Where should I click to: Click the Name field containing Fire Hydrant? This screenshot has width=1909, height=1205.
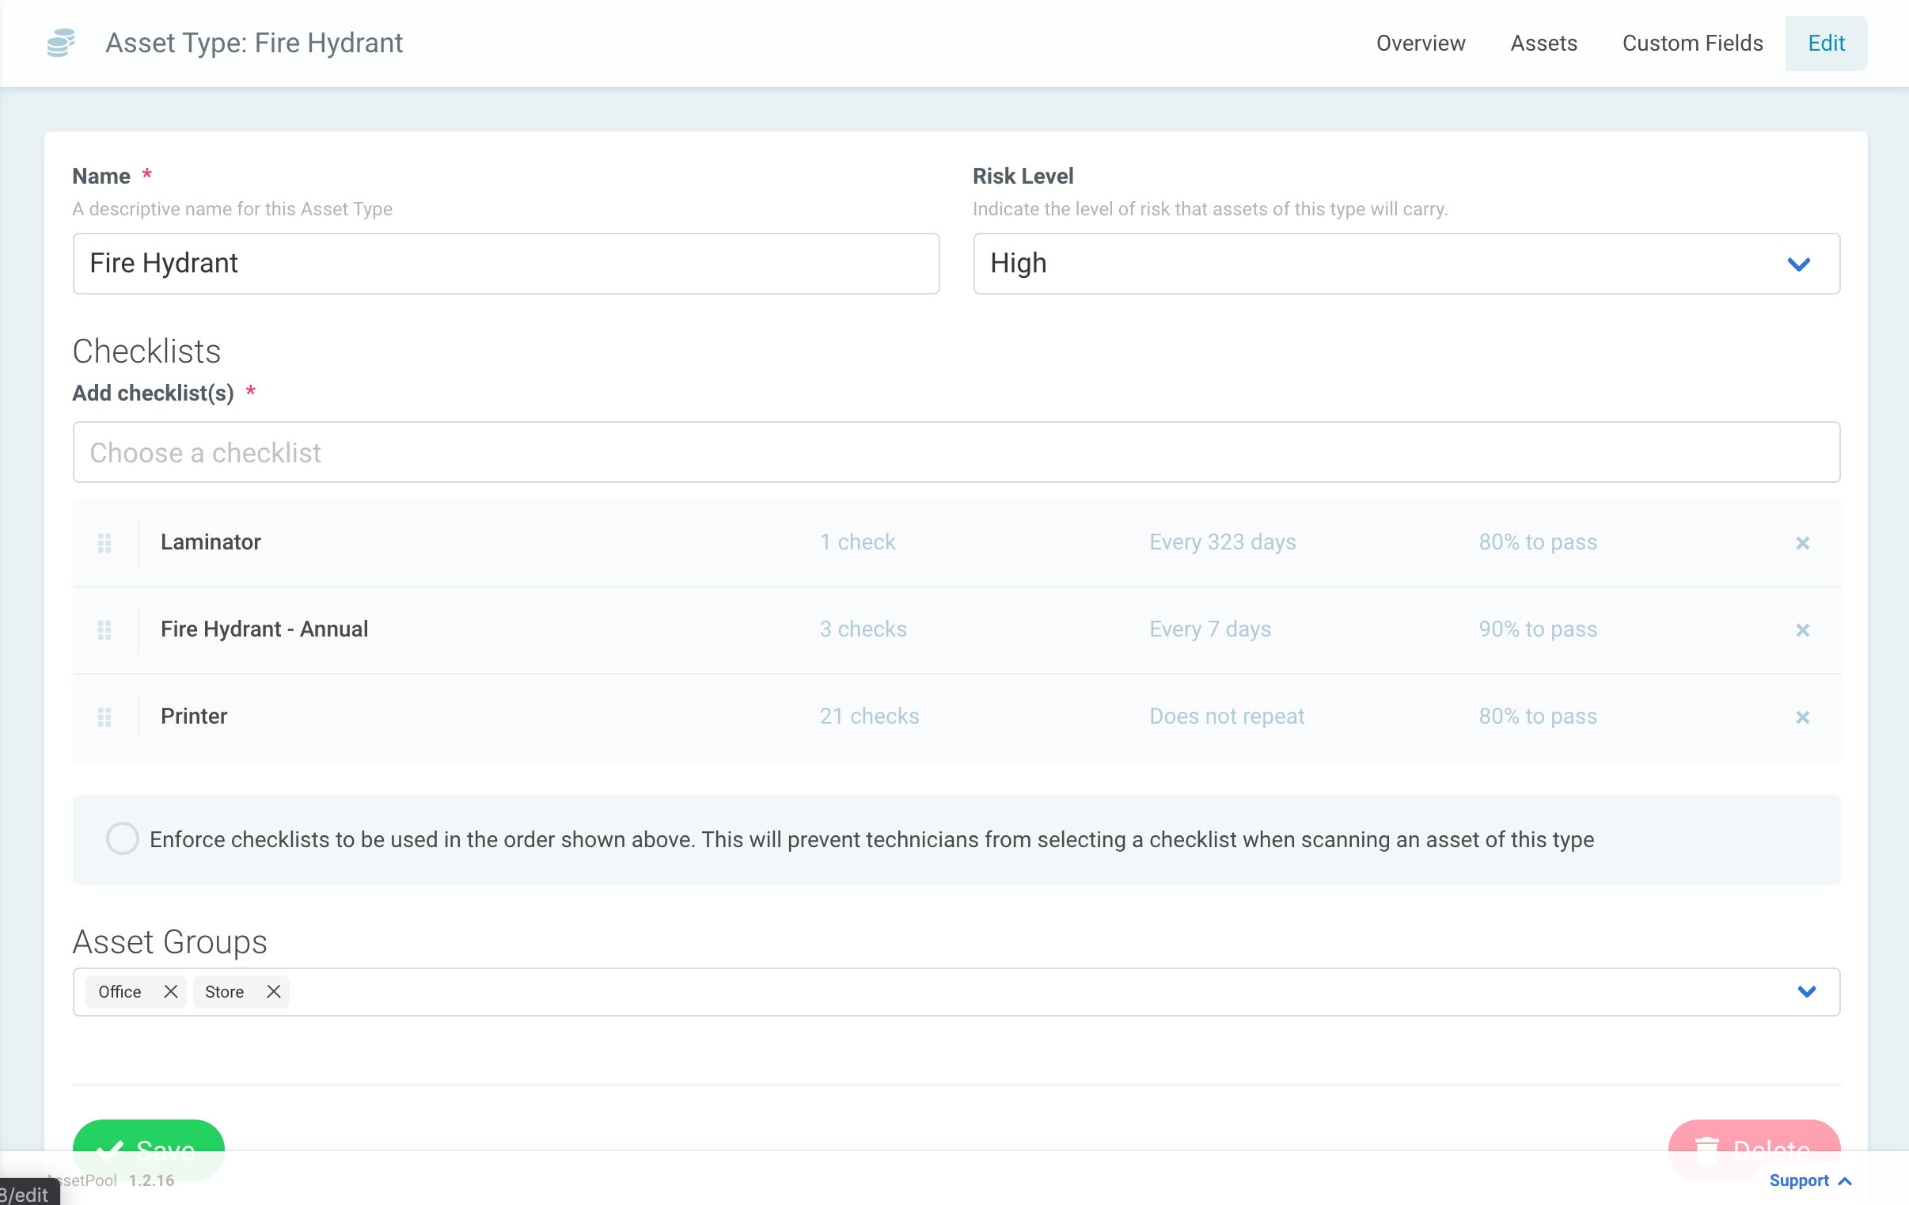tap(506, 264)
